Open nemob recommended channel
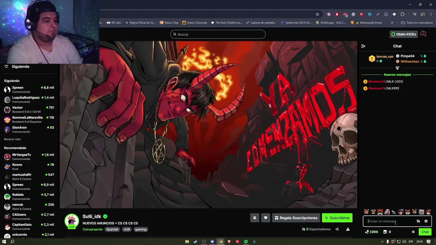The image size is (436, 245). pos(29,207)
